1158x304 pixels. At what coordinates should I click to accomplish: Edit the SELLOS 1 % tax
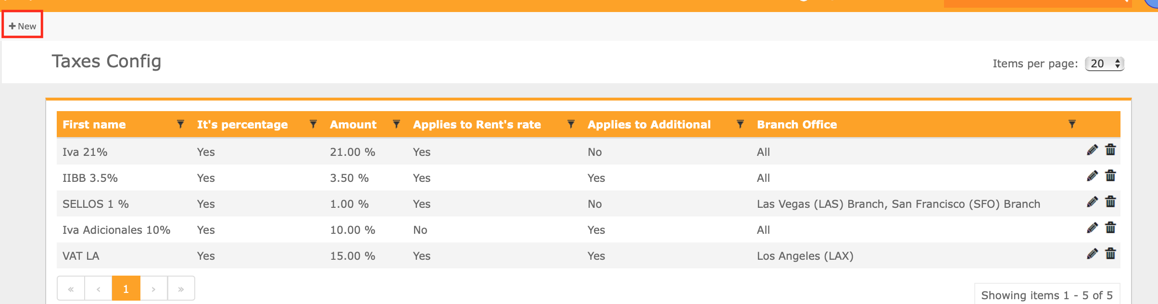pyautogui.click(x=1092, y=202)
